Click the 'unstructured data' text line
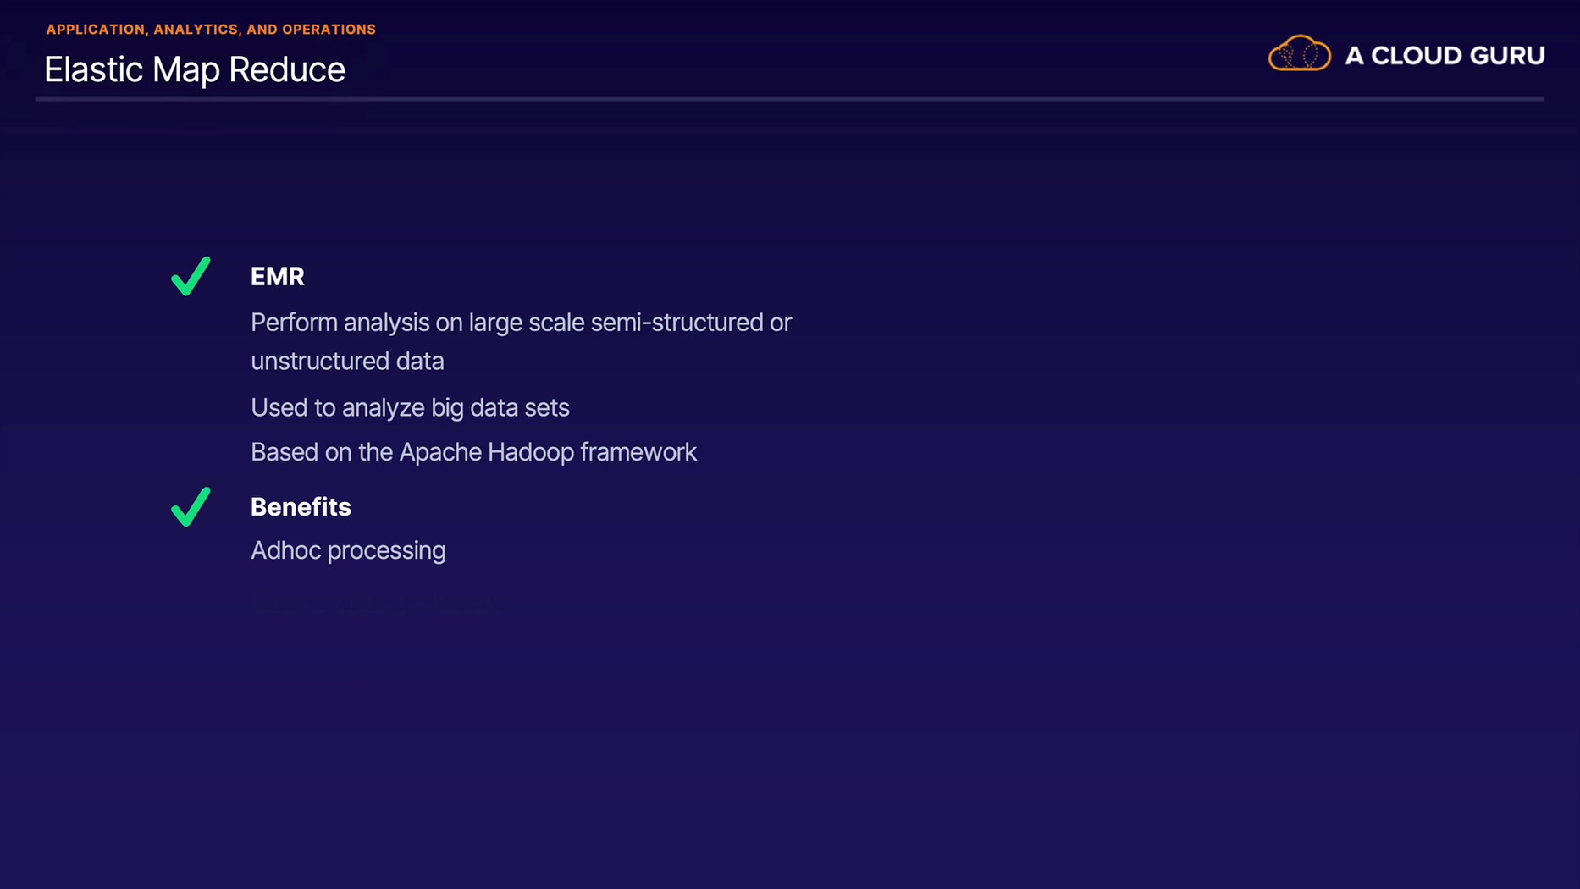Image resolution: width=1580 pixels, height=889 pixels. (347, 362)
